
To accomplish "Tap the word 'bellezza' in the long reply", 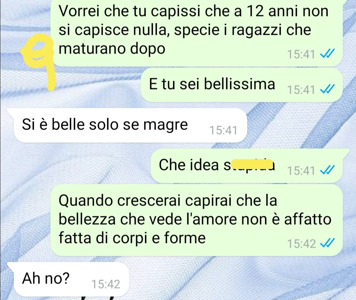I will [x=87, y=219].
